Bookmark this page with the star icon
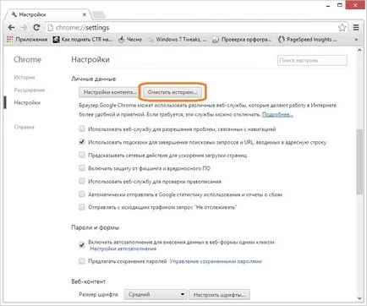This screenshot has width=367, height=306. [x=342, y=28]
